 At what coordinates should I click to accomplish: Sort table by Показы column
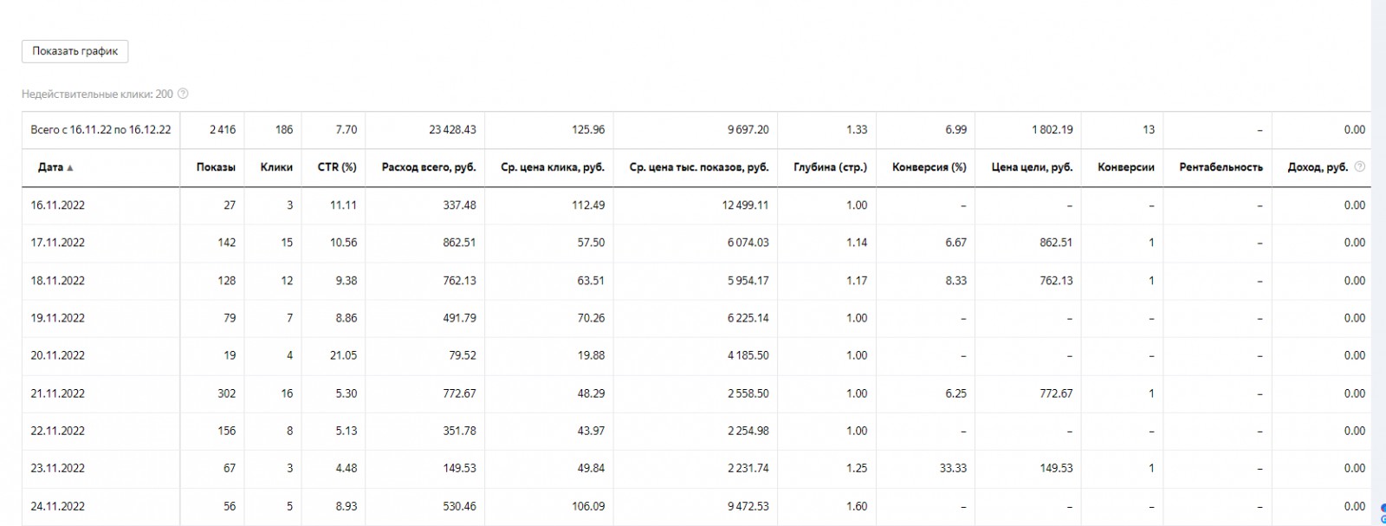[216, 167]
